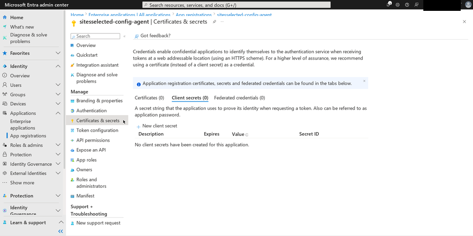
Task: Open Expose an API
Action: (91, 150)
